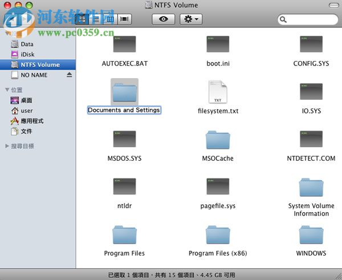The width and height of the screenshot is (342, 280).
Task: Switch to column view mode
Action: (110, 19)
